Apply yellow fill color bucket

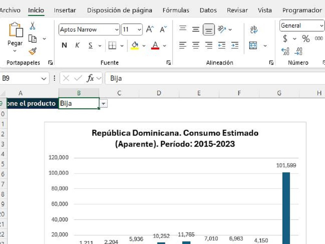pos(135,45)
